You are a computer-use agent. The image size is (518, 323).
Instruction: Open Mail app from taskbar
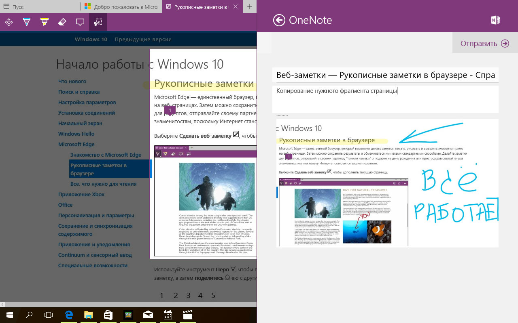coord(148,315)
